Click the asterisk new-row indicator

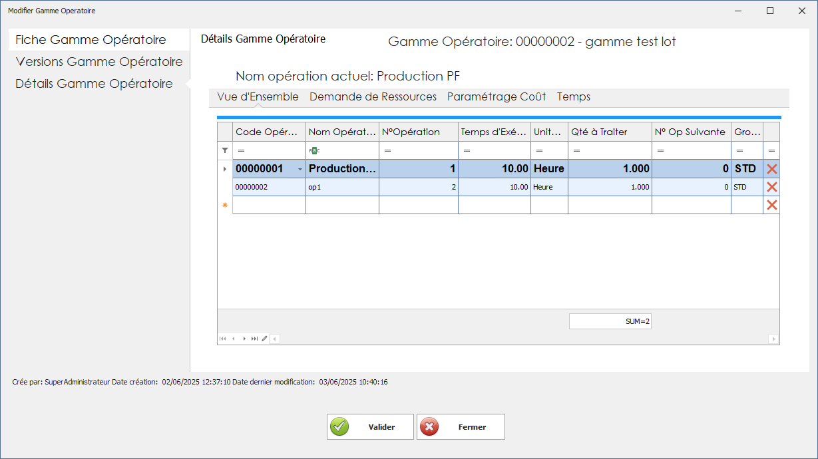(x=224, y=205)
